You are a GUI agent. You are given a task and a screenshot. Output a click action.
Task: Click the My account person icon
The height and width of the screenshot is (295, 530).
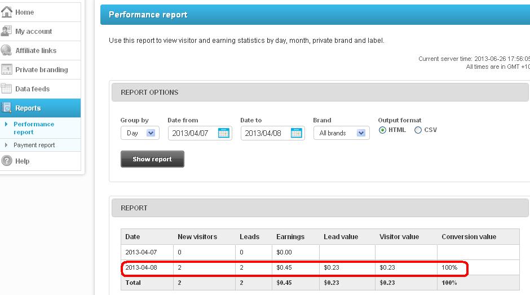(x=6, y=31)
